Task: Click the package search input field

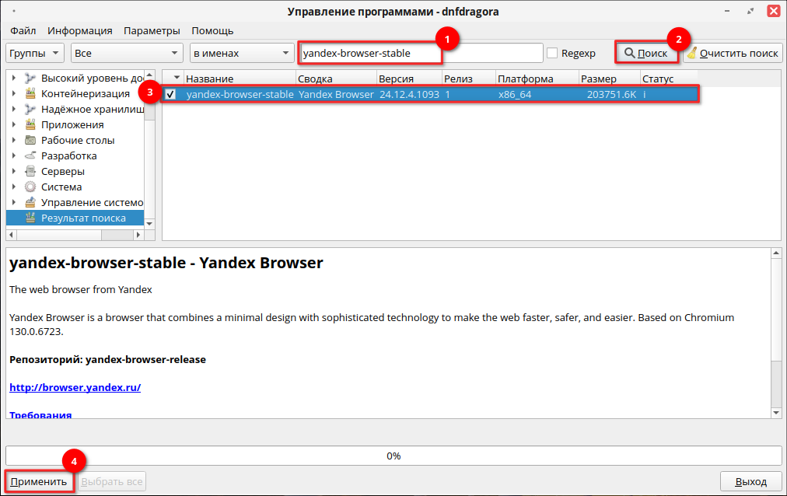Action: (421, 53)
